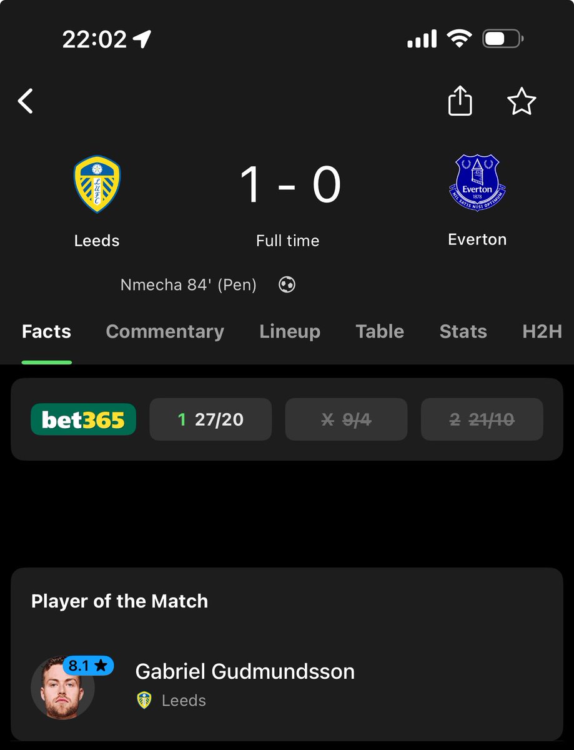Select the H2H tab
The image size is (574, 750).
coord(542,331)
